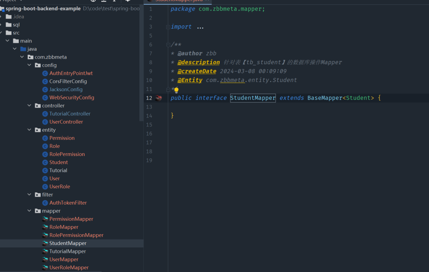The image size is (429, 272).
Task: Expand the folded import block at line 3
Action: [168, 27]
